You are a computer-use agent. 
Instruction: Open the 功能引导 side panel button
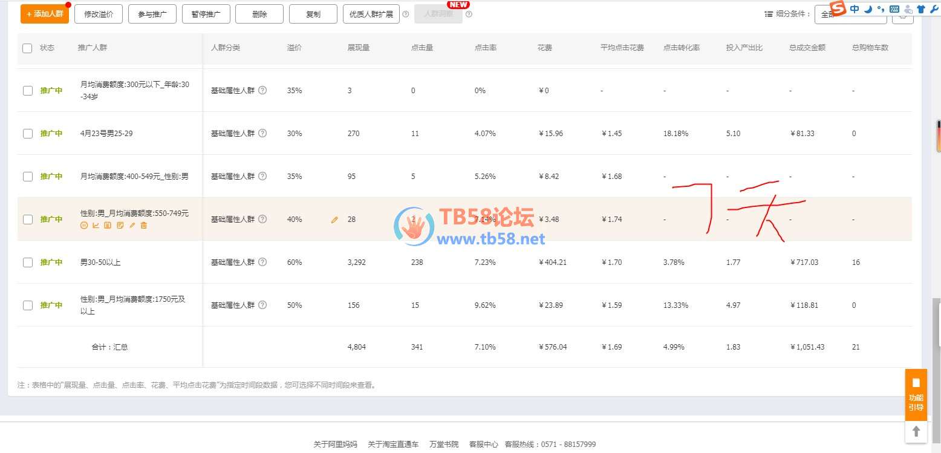pos(916,395)
